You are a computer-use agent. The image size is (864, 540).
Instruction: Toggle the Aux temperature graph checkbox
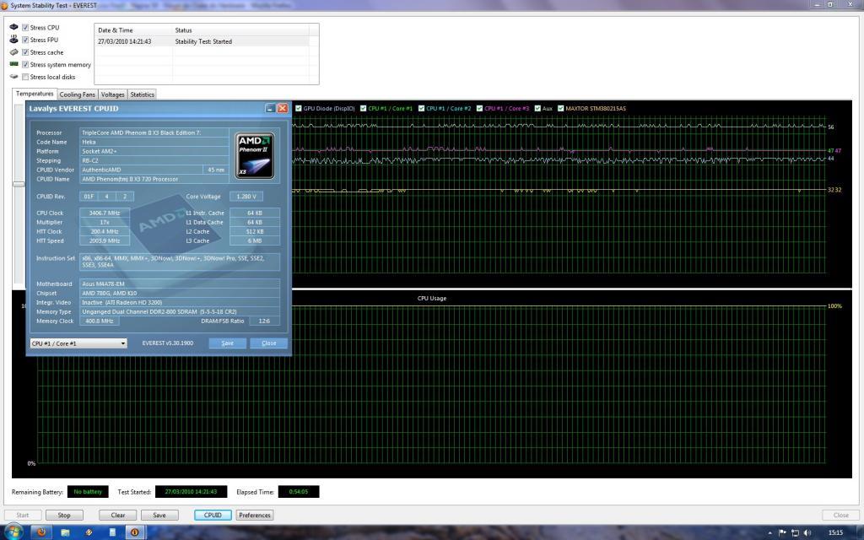pyautogui.click(x=537, y=108)
